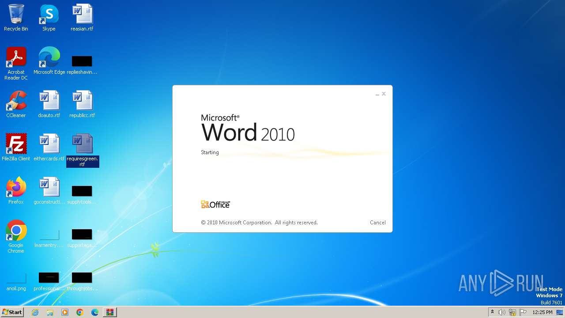Viewport: 565px width, 318px height.
Task: Open Internet Explorer from the taskbar
Action: [35, 312]
